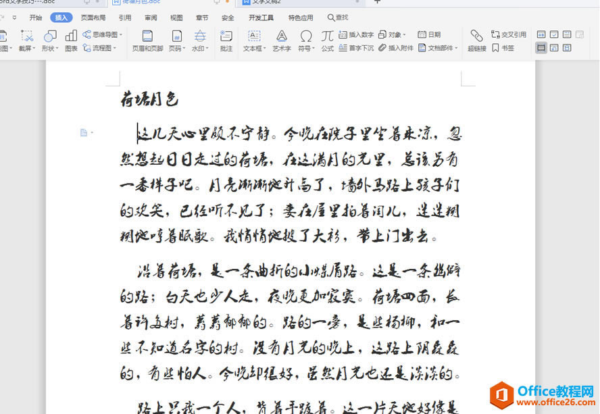Click 交叉引用 cross reference
Screen dimensions: 600x414
tap(509, 34)
